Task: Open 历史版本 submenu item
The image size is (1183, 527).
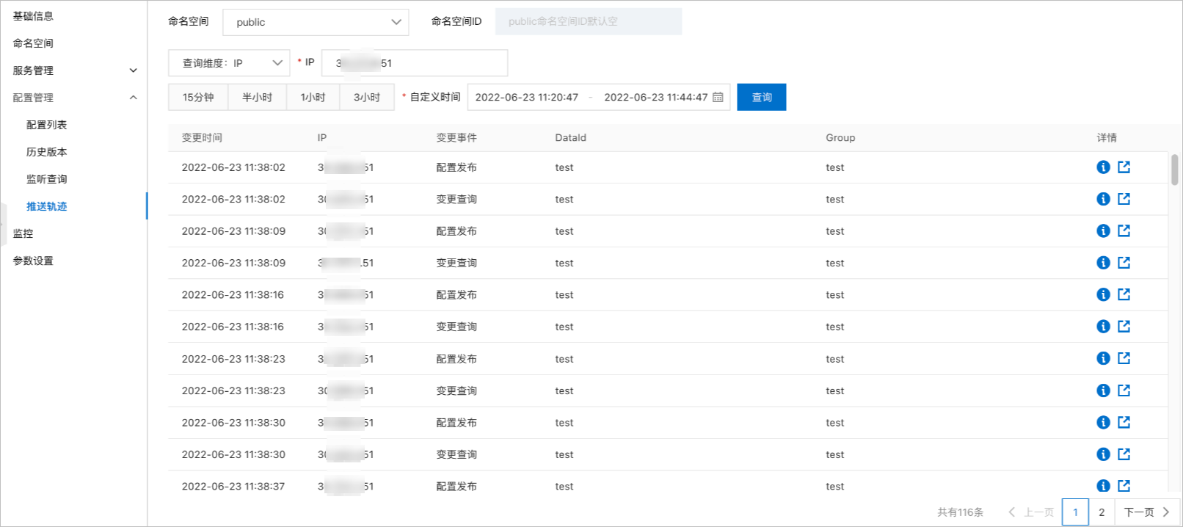Action: tap(47, 152)
